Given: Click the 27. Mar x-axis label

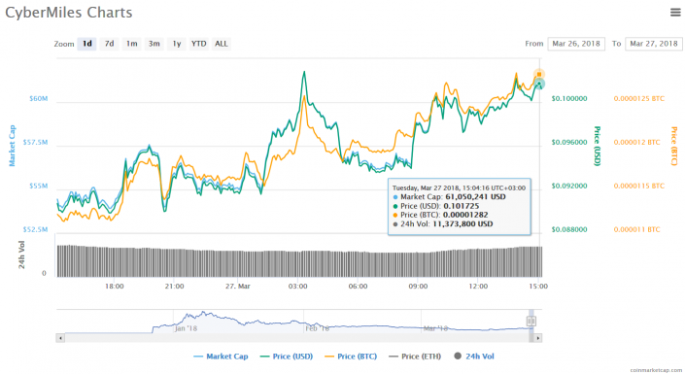Looking at the screenshot, I should [x=238, y=287].
